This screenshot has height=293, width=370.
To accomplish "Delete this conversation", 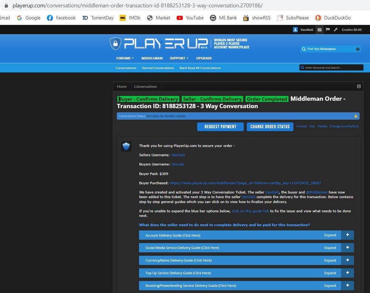I will pyautogui.click(x=322, y=126).
